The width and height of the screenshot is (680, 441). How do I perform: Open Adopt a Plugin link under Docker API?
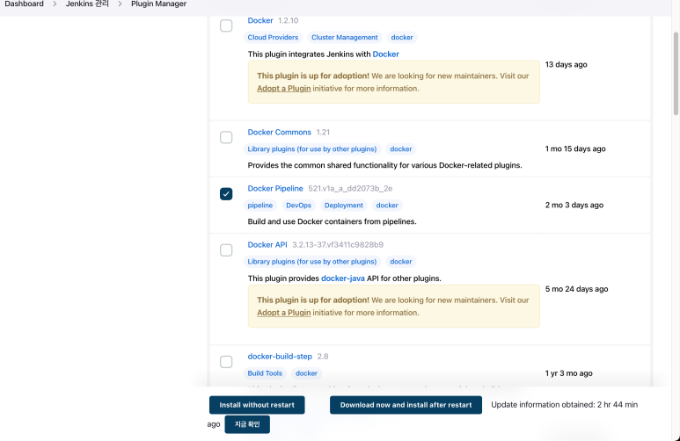pyautogui.click(x=283, y=313)
